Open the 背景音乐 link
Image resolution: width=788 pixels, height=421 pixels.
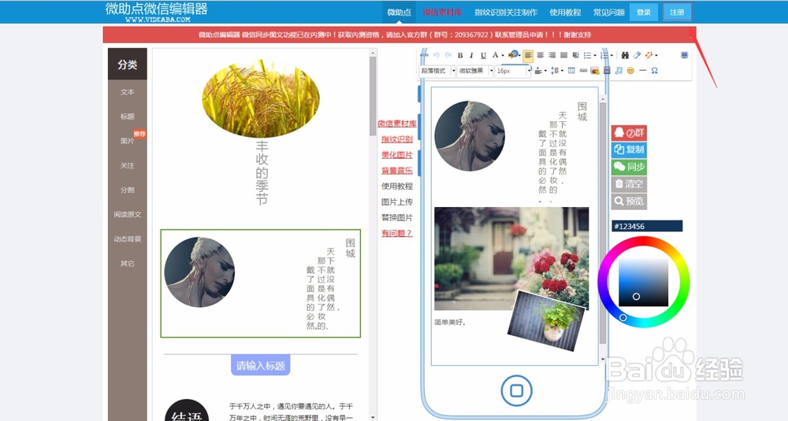[396, 171]
